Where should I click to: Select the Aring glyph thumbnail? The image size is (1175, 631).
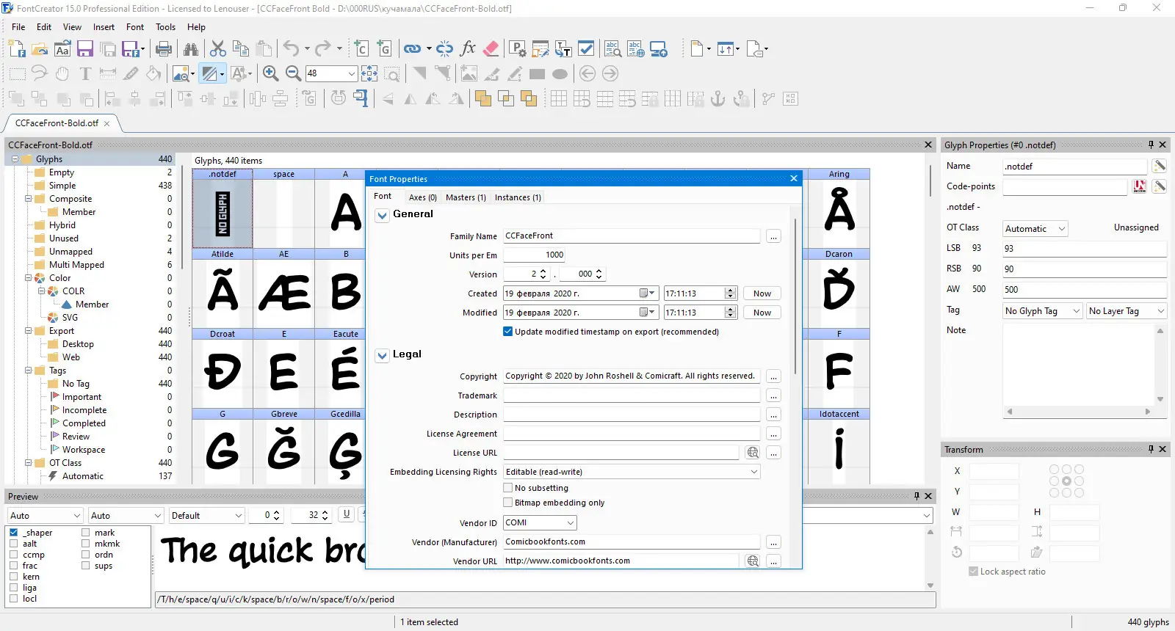839,208
